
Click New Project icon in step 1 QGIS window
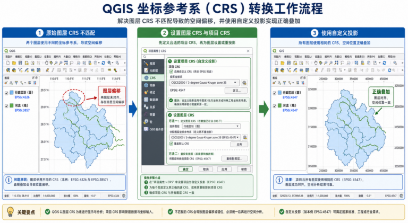click(x=8, y=63)
